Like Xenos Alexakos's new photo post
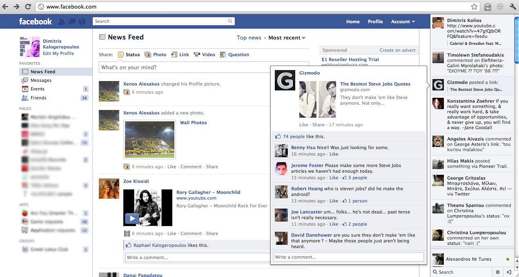Screen dimensions: 519x277 172,167
